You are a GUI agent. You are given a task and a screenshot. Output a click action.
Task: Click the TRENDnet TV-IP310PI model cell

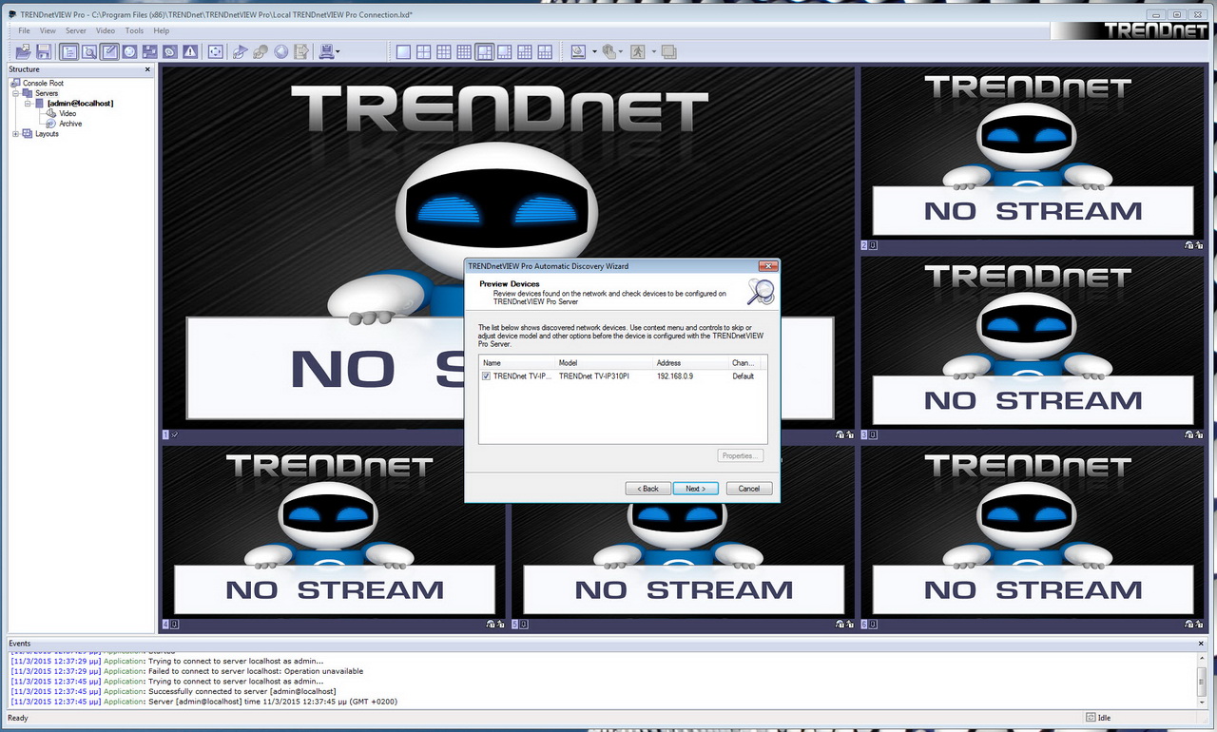click(x=594, y=376)
